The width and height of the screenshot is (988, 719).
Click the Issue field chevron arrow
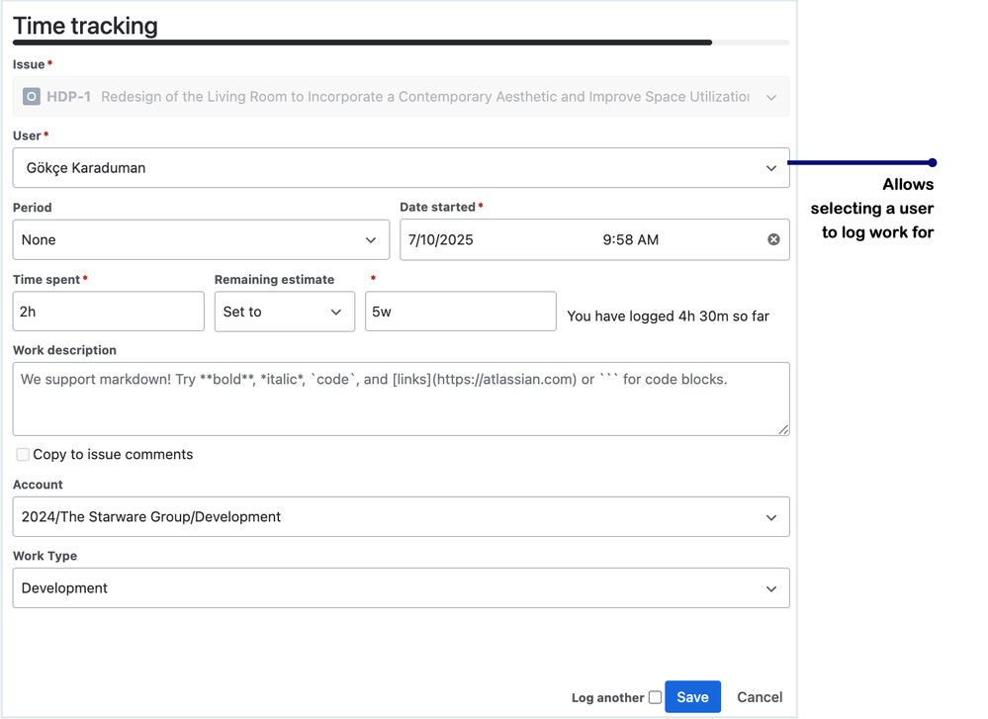(x=771, y=97)
